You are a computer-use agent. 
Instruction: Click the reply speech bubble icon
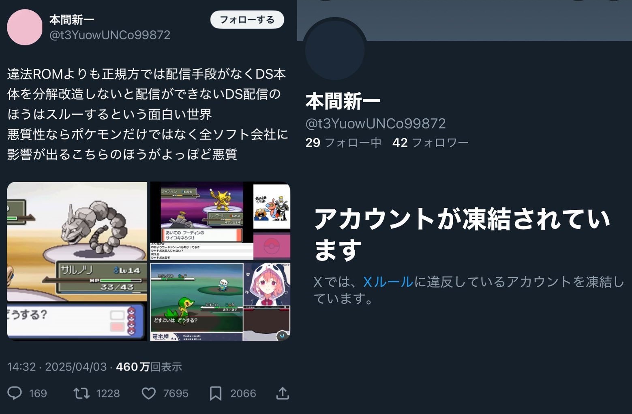pos(15,393)
